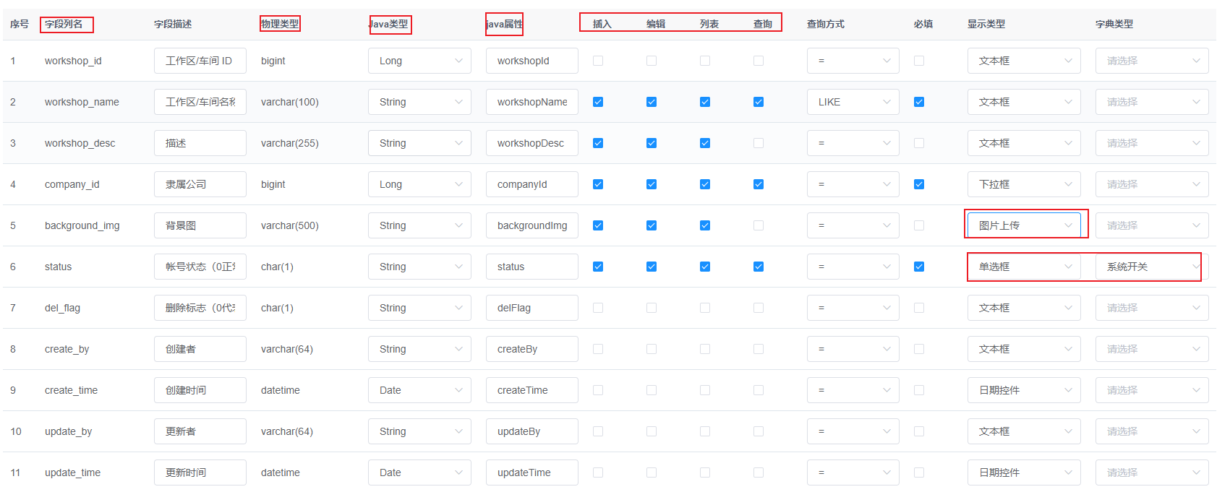Screen dimensions: 1217x492
Task: Open Java type dropdown for company_id
Action: click(x=419, y=184)
